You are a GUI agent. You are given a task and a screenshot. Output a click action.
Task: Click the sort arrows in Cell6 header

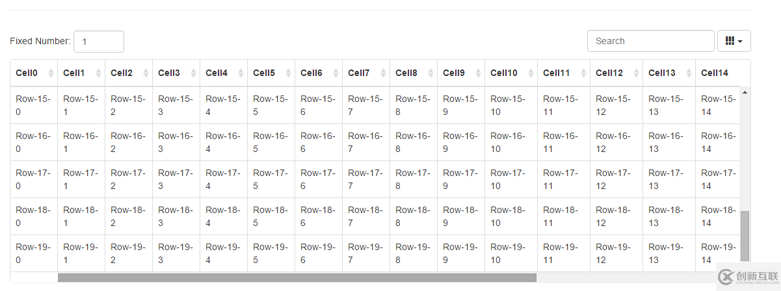point(336,73)
